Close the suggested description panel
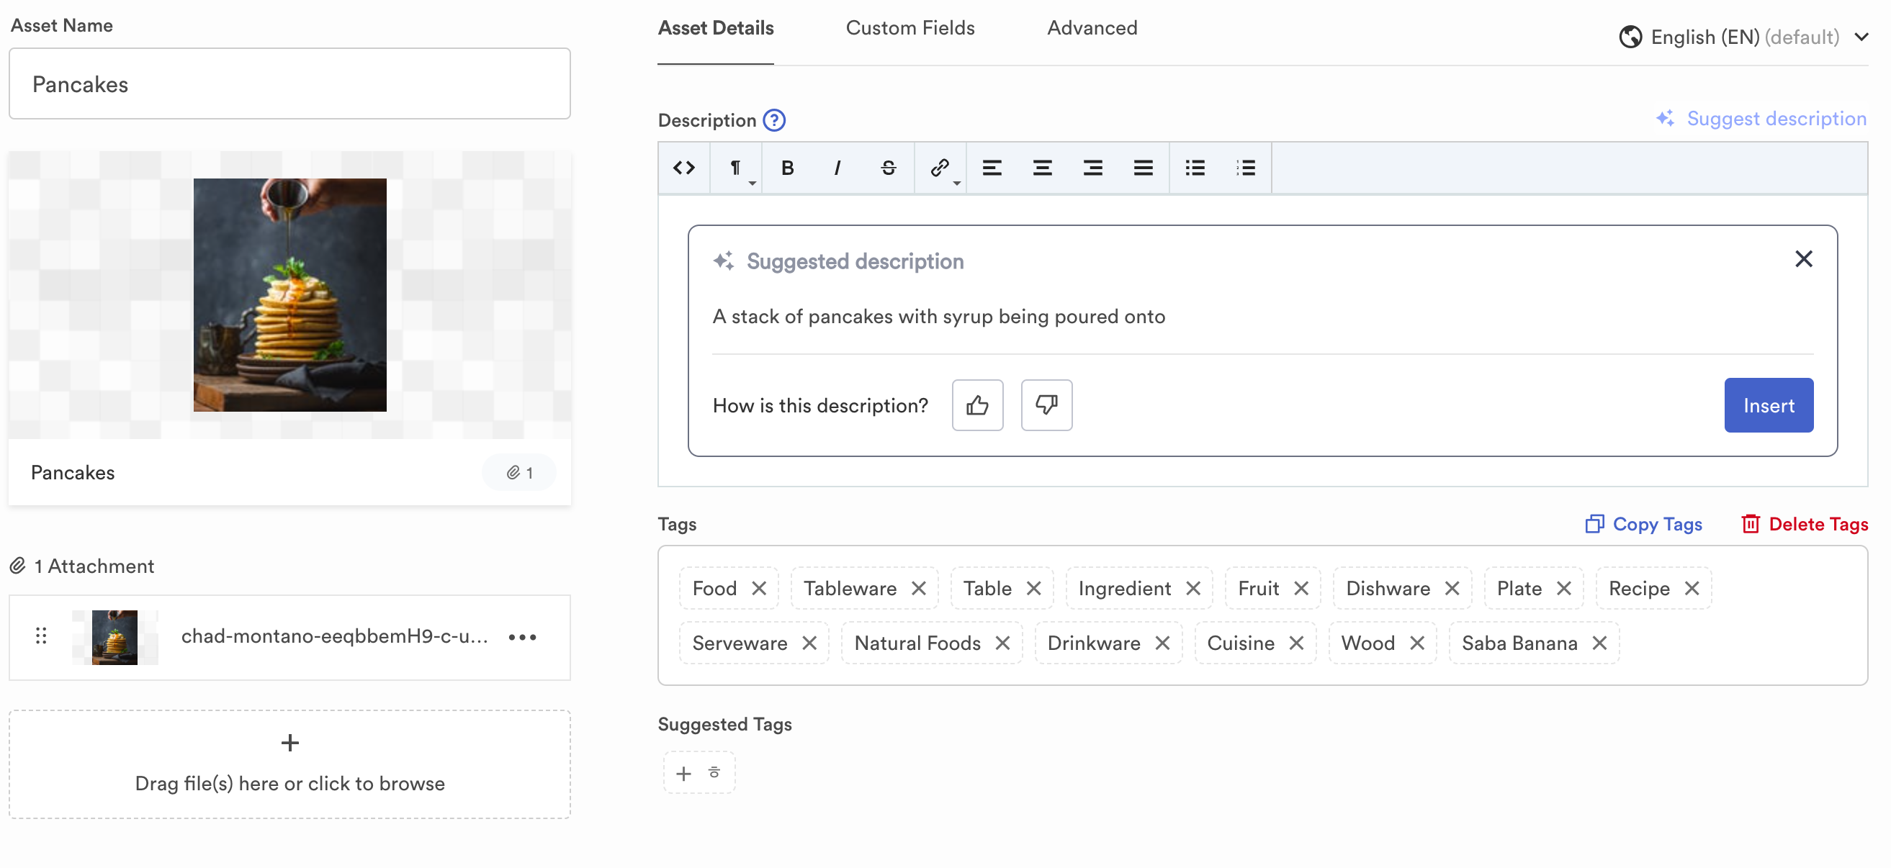The image size is (1891, 868). coord(1805,258)
